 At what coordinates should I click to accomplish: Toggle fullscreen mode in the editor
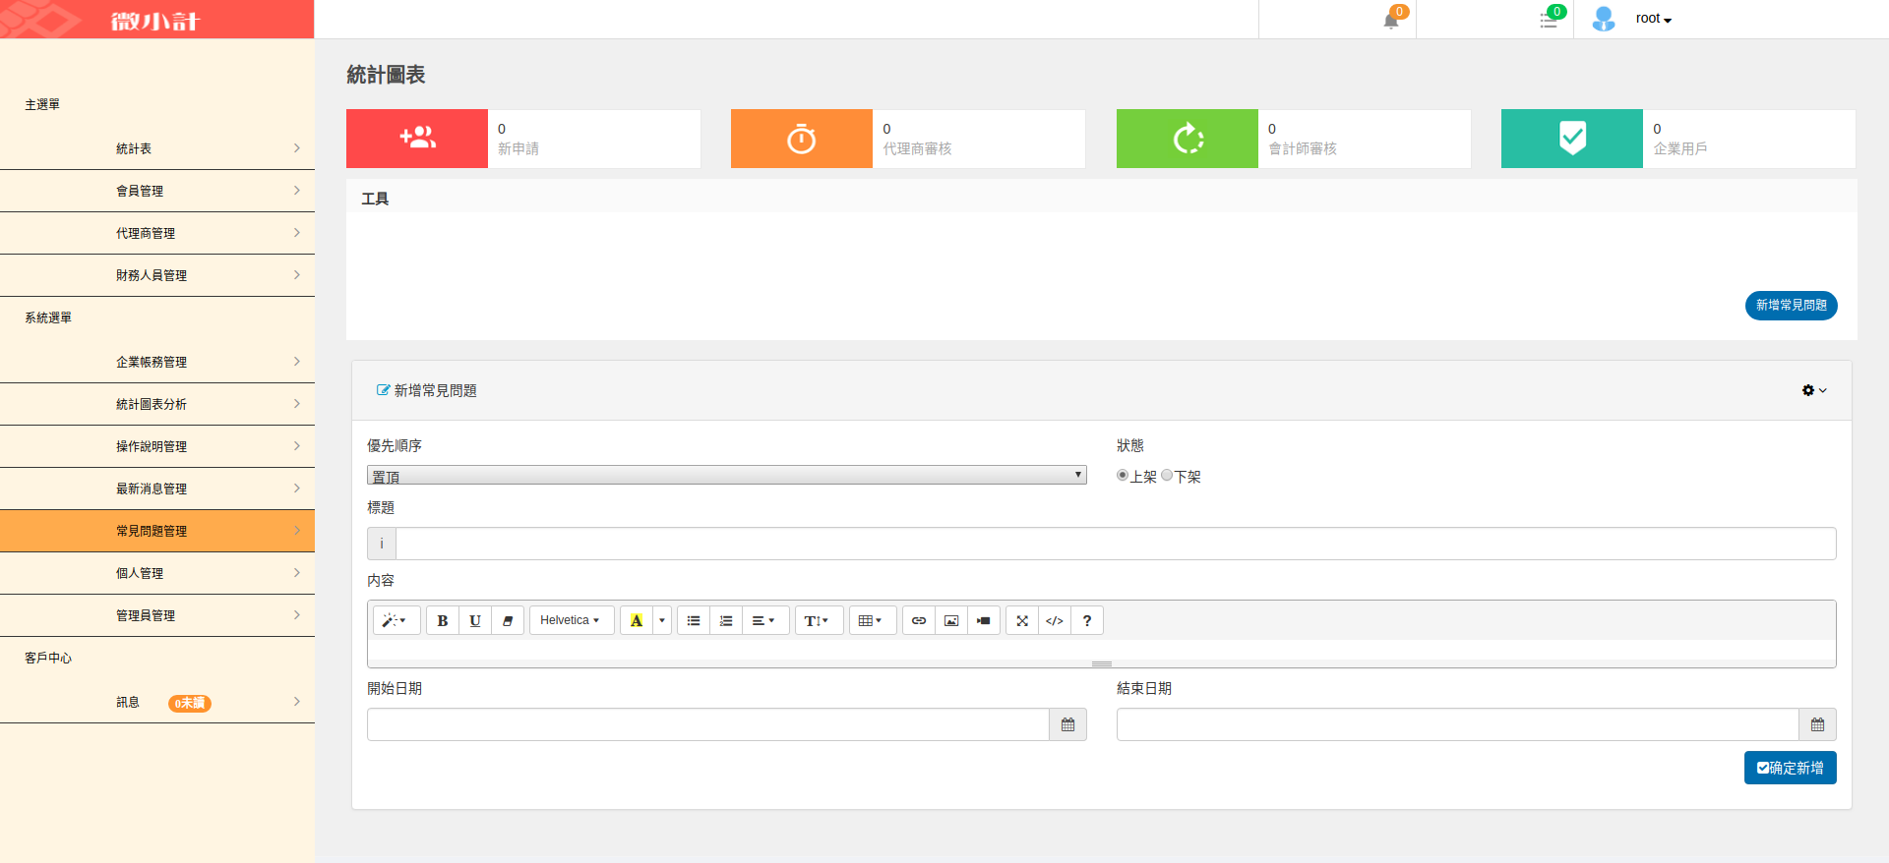[x=1022, y=620]
